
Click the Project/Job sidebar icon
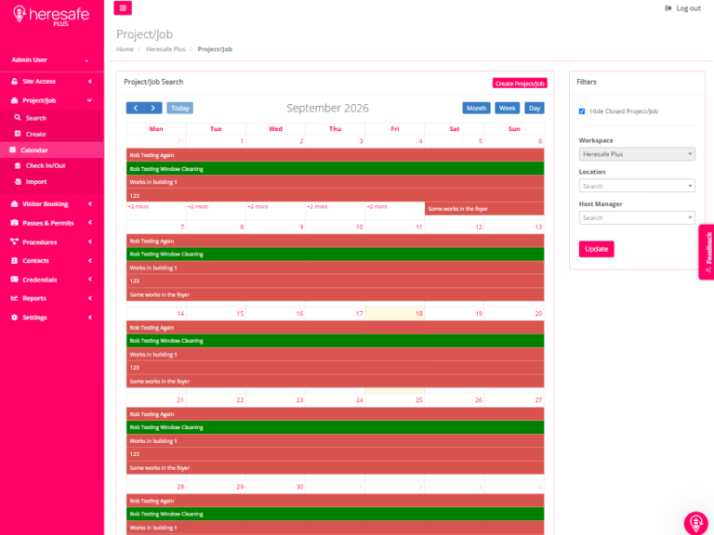(x=15, y=100)
